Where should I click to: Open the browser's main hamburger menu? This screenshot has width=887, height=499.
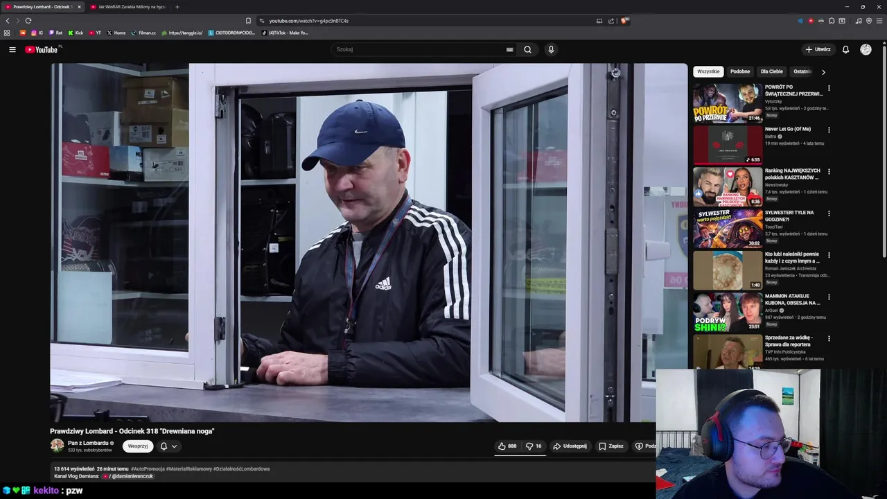click(x=879, y=21)
